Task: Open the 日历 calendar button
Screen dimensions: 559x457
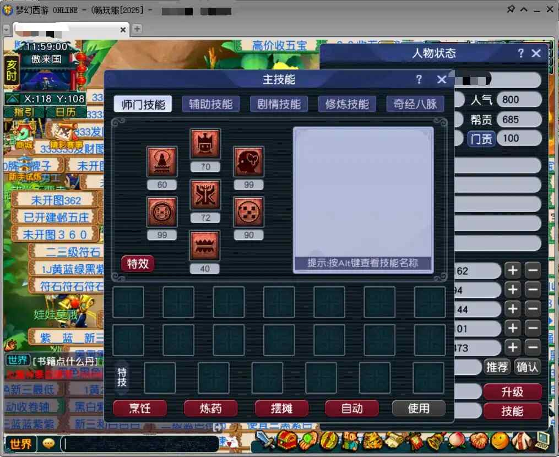Action: (66, 112)
